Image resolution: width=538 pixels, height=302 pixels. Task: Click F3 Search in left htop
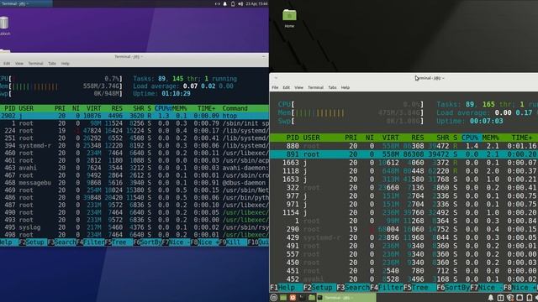pos(61,242)
